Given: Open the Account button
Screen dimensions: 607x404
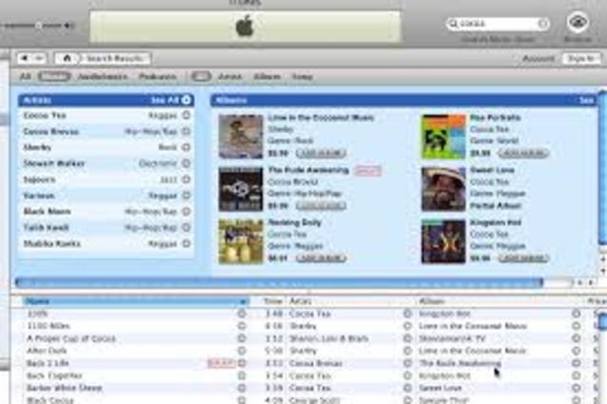Looking at the screenshot, I should [538, 59].
